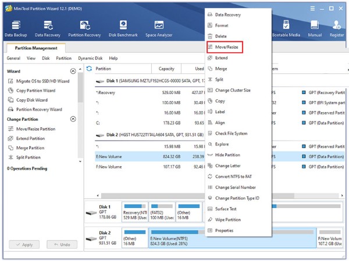
Task: Switch to the Partition Management tab
Action: point(35,48)
